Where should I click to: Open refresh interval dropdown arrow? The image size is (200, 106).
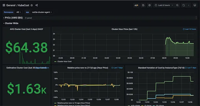(x=189, y=5)
